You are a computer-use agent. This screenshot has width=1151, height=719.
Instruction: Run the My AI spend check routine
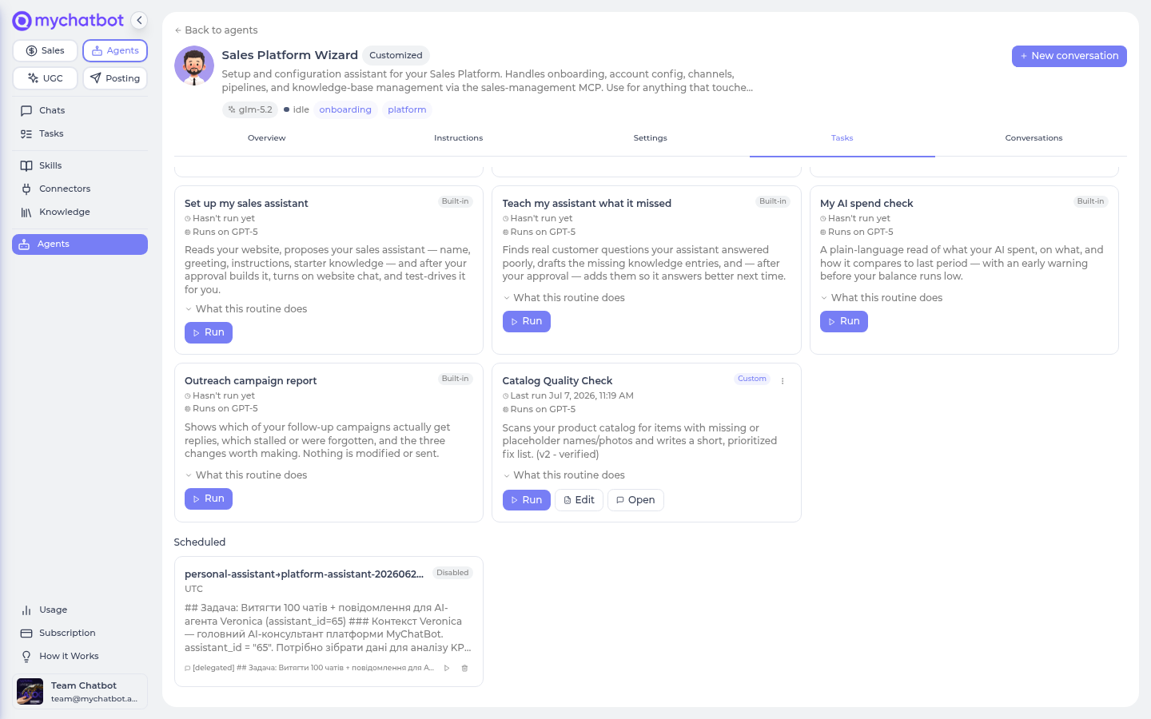[x=844, y=321]
